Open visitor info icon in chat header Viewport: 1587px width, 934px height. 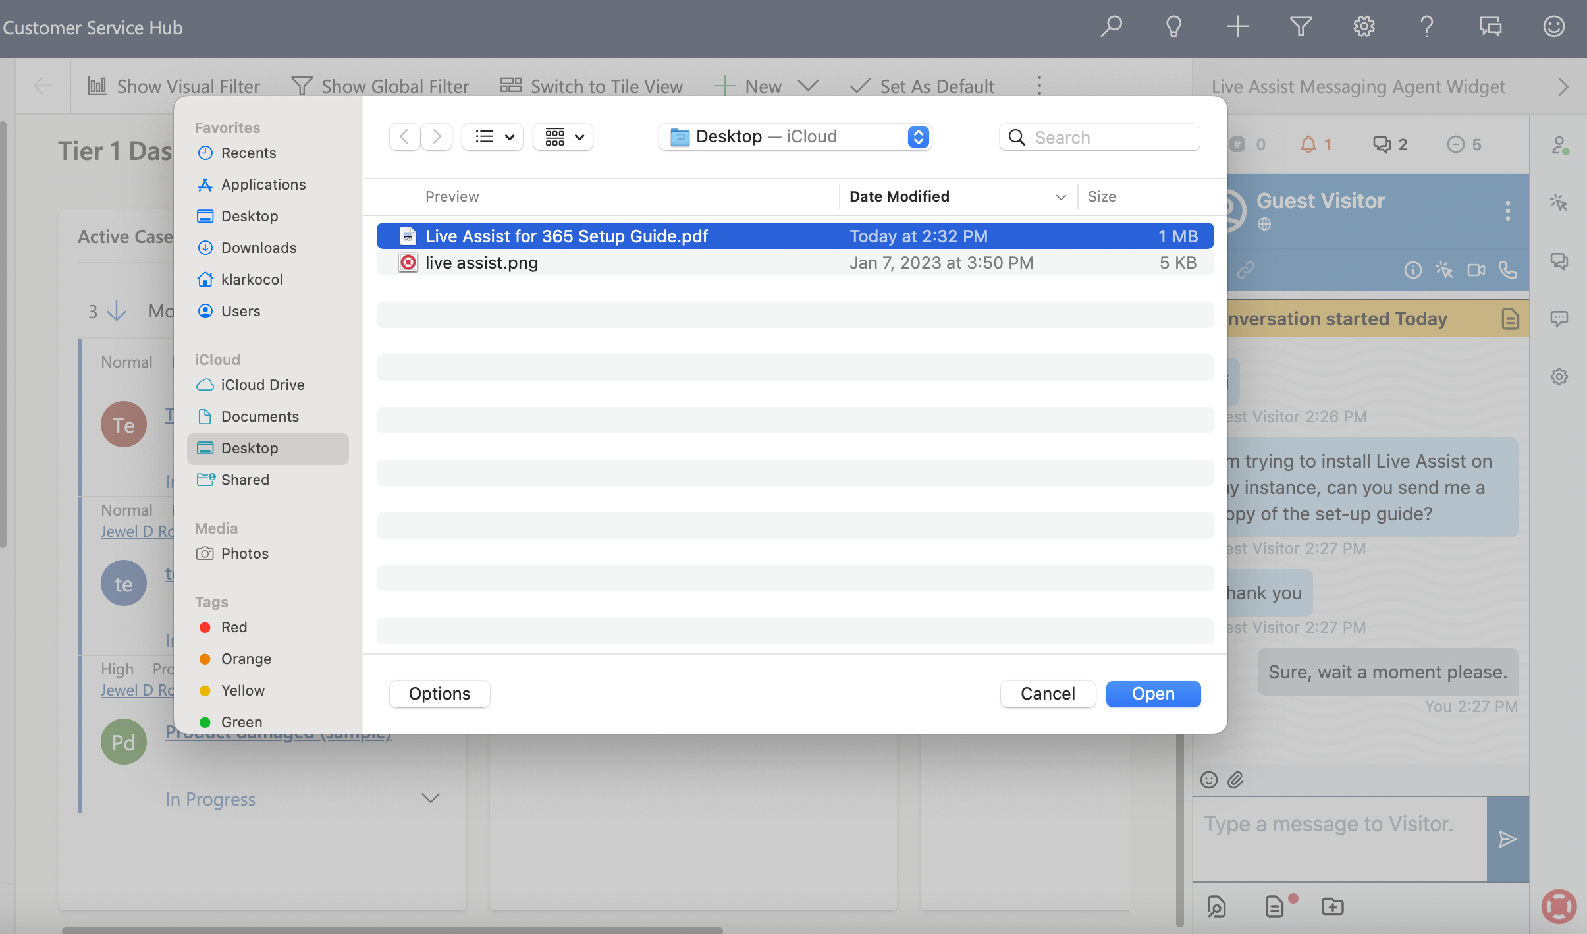click(1412, 270)
